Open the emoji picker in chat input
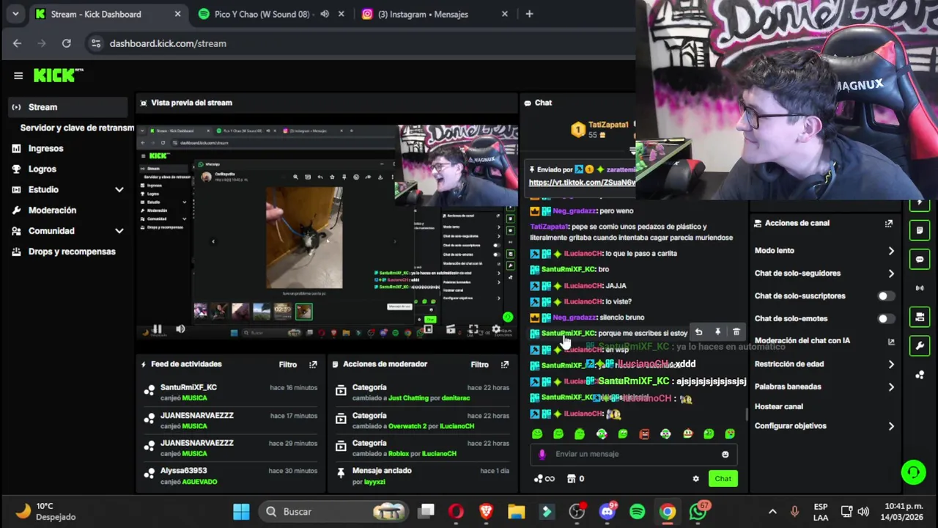Screen dimensions: 938x528 725,454
